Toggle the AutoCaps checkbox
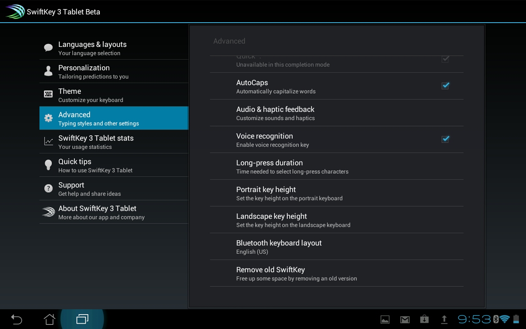526x329 pixels. [445, 86]
